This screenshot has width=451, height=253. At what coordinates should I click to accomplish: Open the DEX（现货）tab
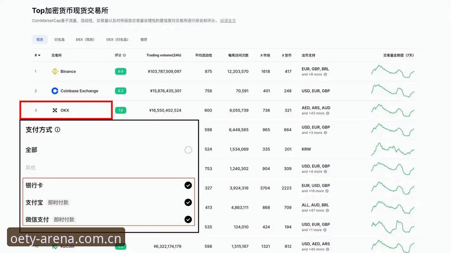point(85,40)
